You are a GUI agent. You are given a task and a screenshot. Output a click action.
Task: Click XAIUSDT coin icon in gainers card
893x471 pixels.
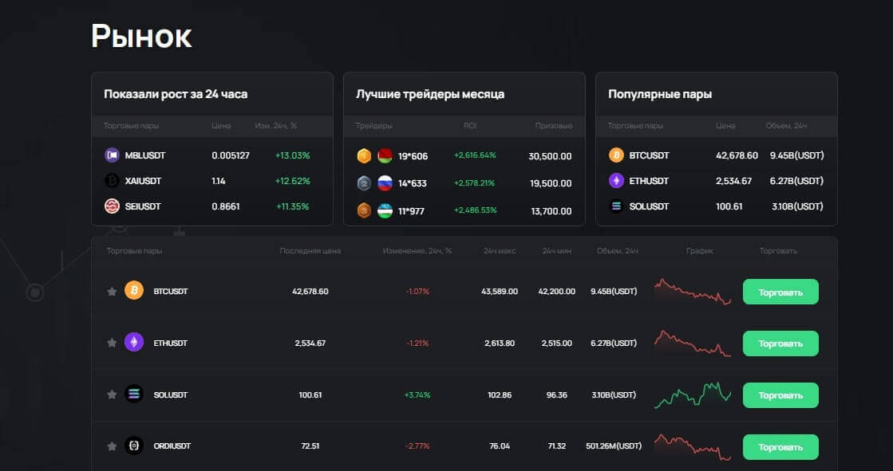tap(112, 181)
